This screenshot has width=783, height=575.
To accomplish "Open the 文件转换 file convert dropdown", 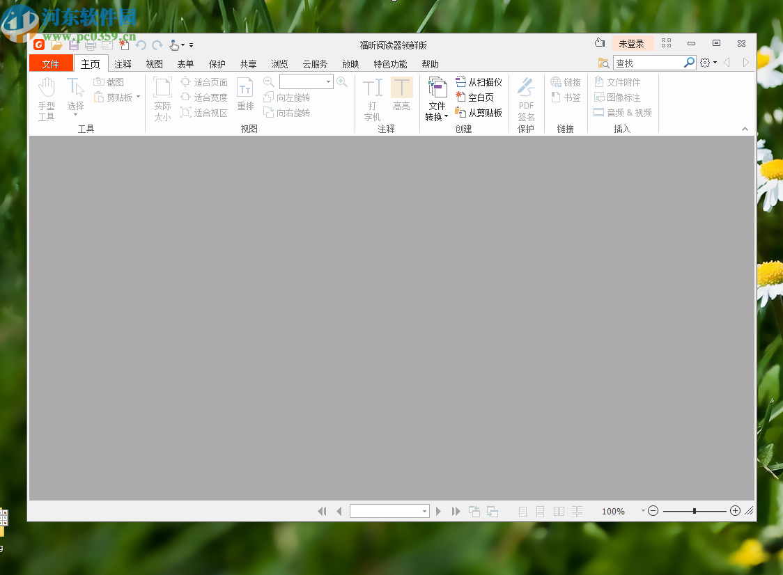I will point(437,100).
